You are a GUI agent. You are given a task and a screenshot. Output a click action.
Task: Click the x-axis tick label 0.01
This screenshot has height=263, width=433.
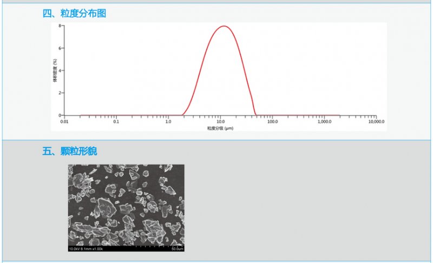(64, 122)
